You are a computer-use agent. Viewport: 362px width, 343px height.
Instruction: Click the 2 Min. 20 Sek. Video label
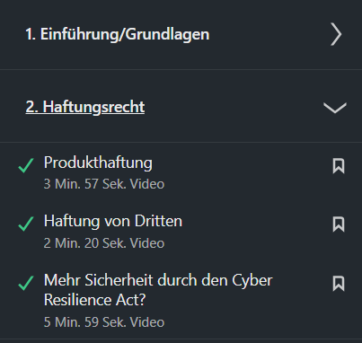tap(104, 242)
